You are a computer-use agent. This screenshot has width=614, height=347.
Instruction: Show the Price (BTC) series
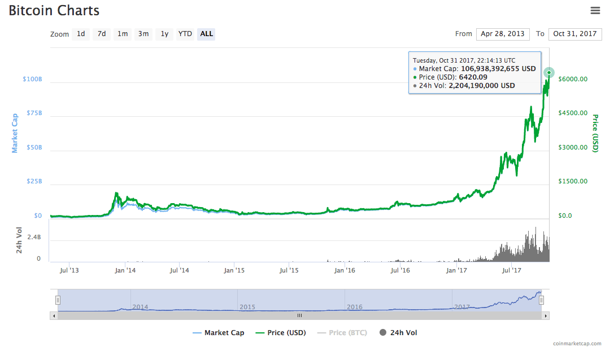(x=343, y=333)
